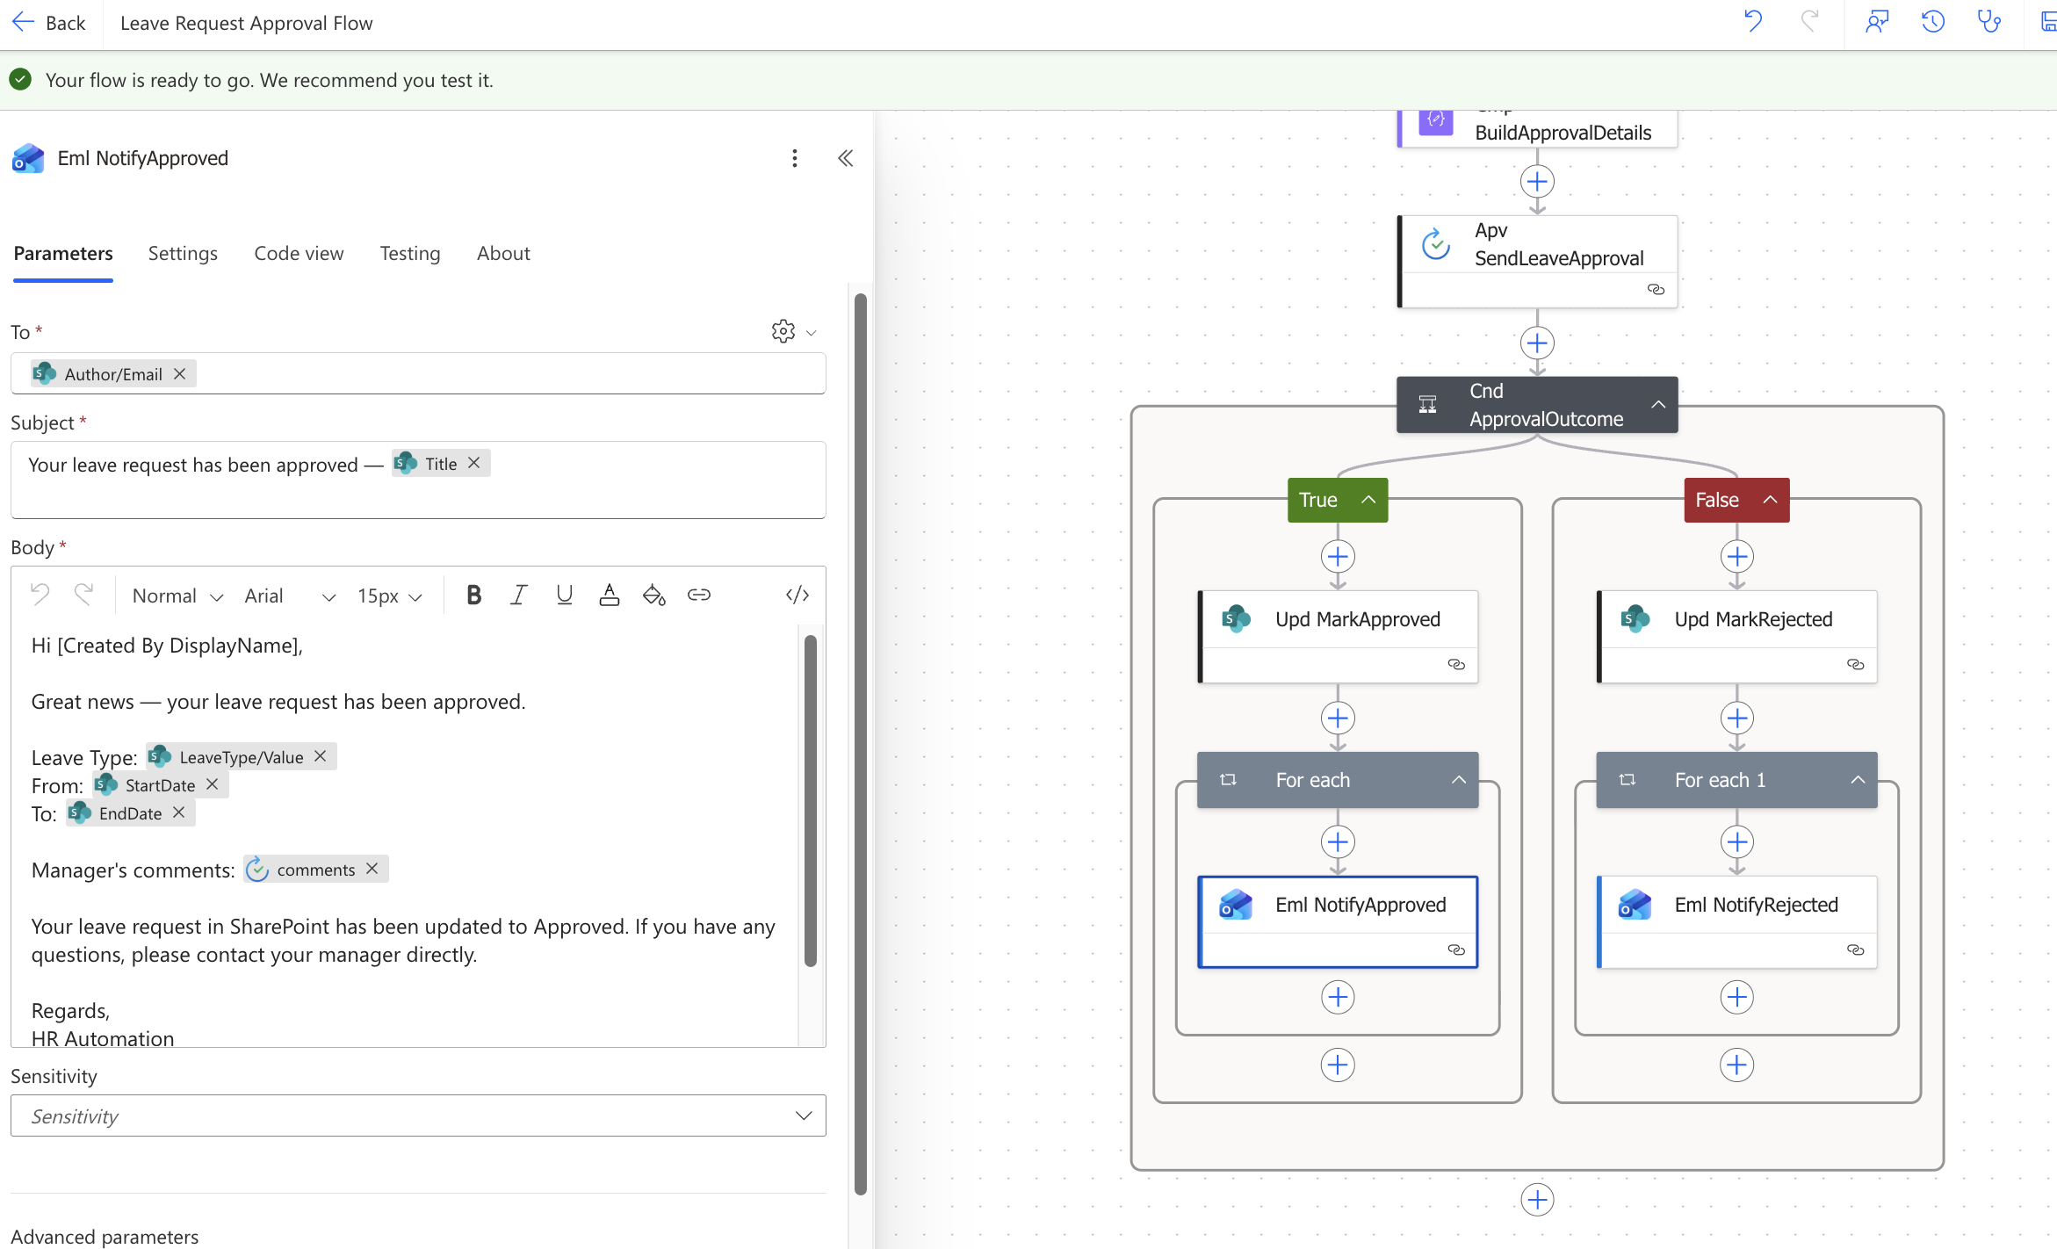Save the flow
2057x1249 pixels.
click(2048, 20)
